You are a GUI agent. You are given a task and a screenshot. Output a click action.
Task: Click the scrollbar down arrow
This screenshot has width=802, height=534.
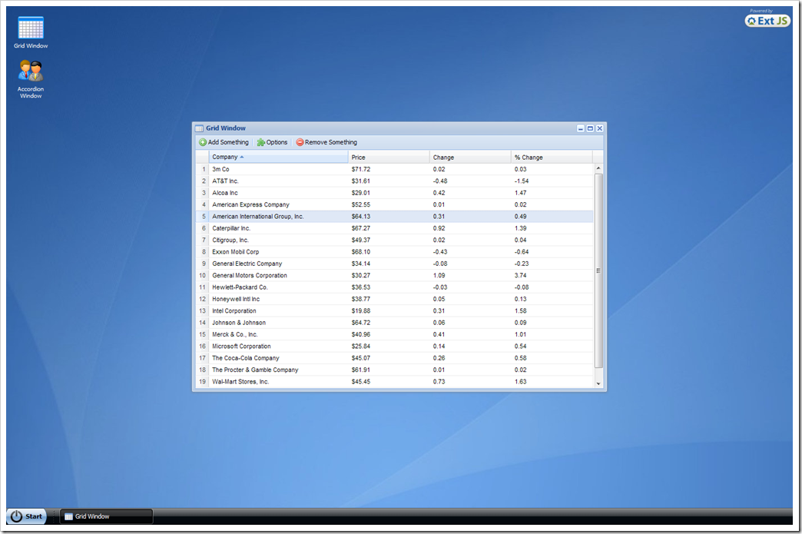point(598,383)
